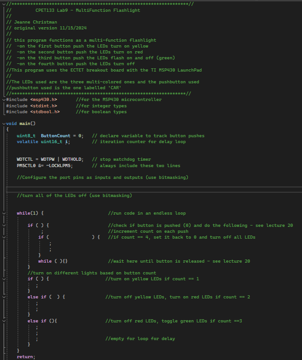Viewport: 302px width, 360px height.
Task: Click the 'WDTPW' constant
Action: click(48, 159)
